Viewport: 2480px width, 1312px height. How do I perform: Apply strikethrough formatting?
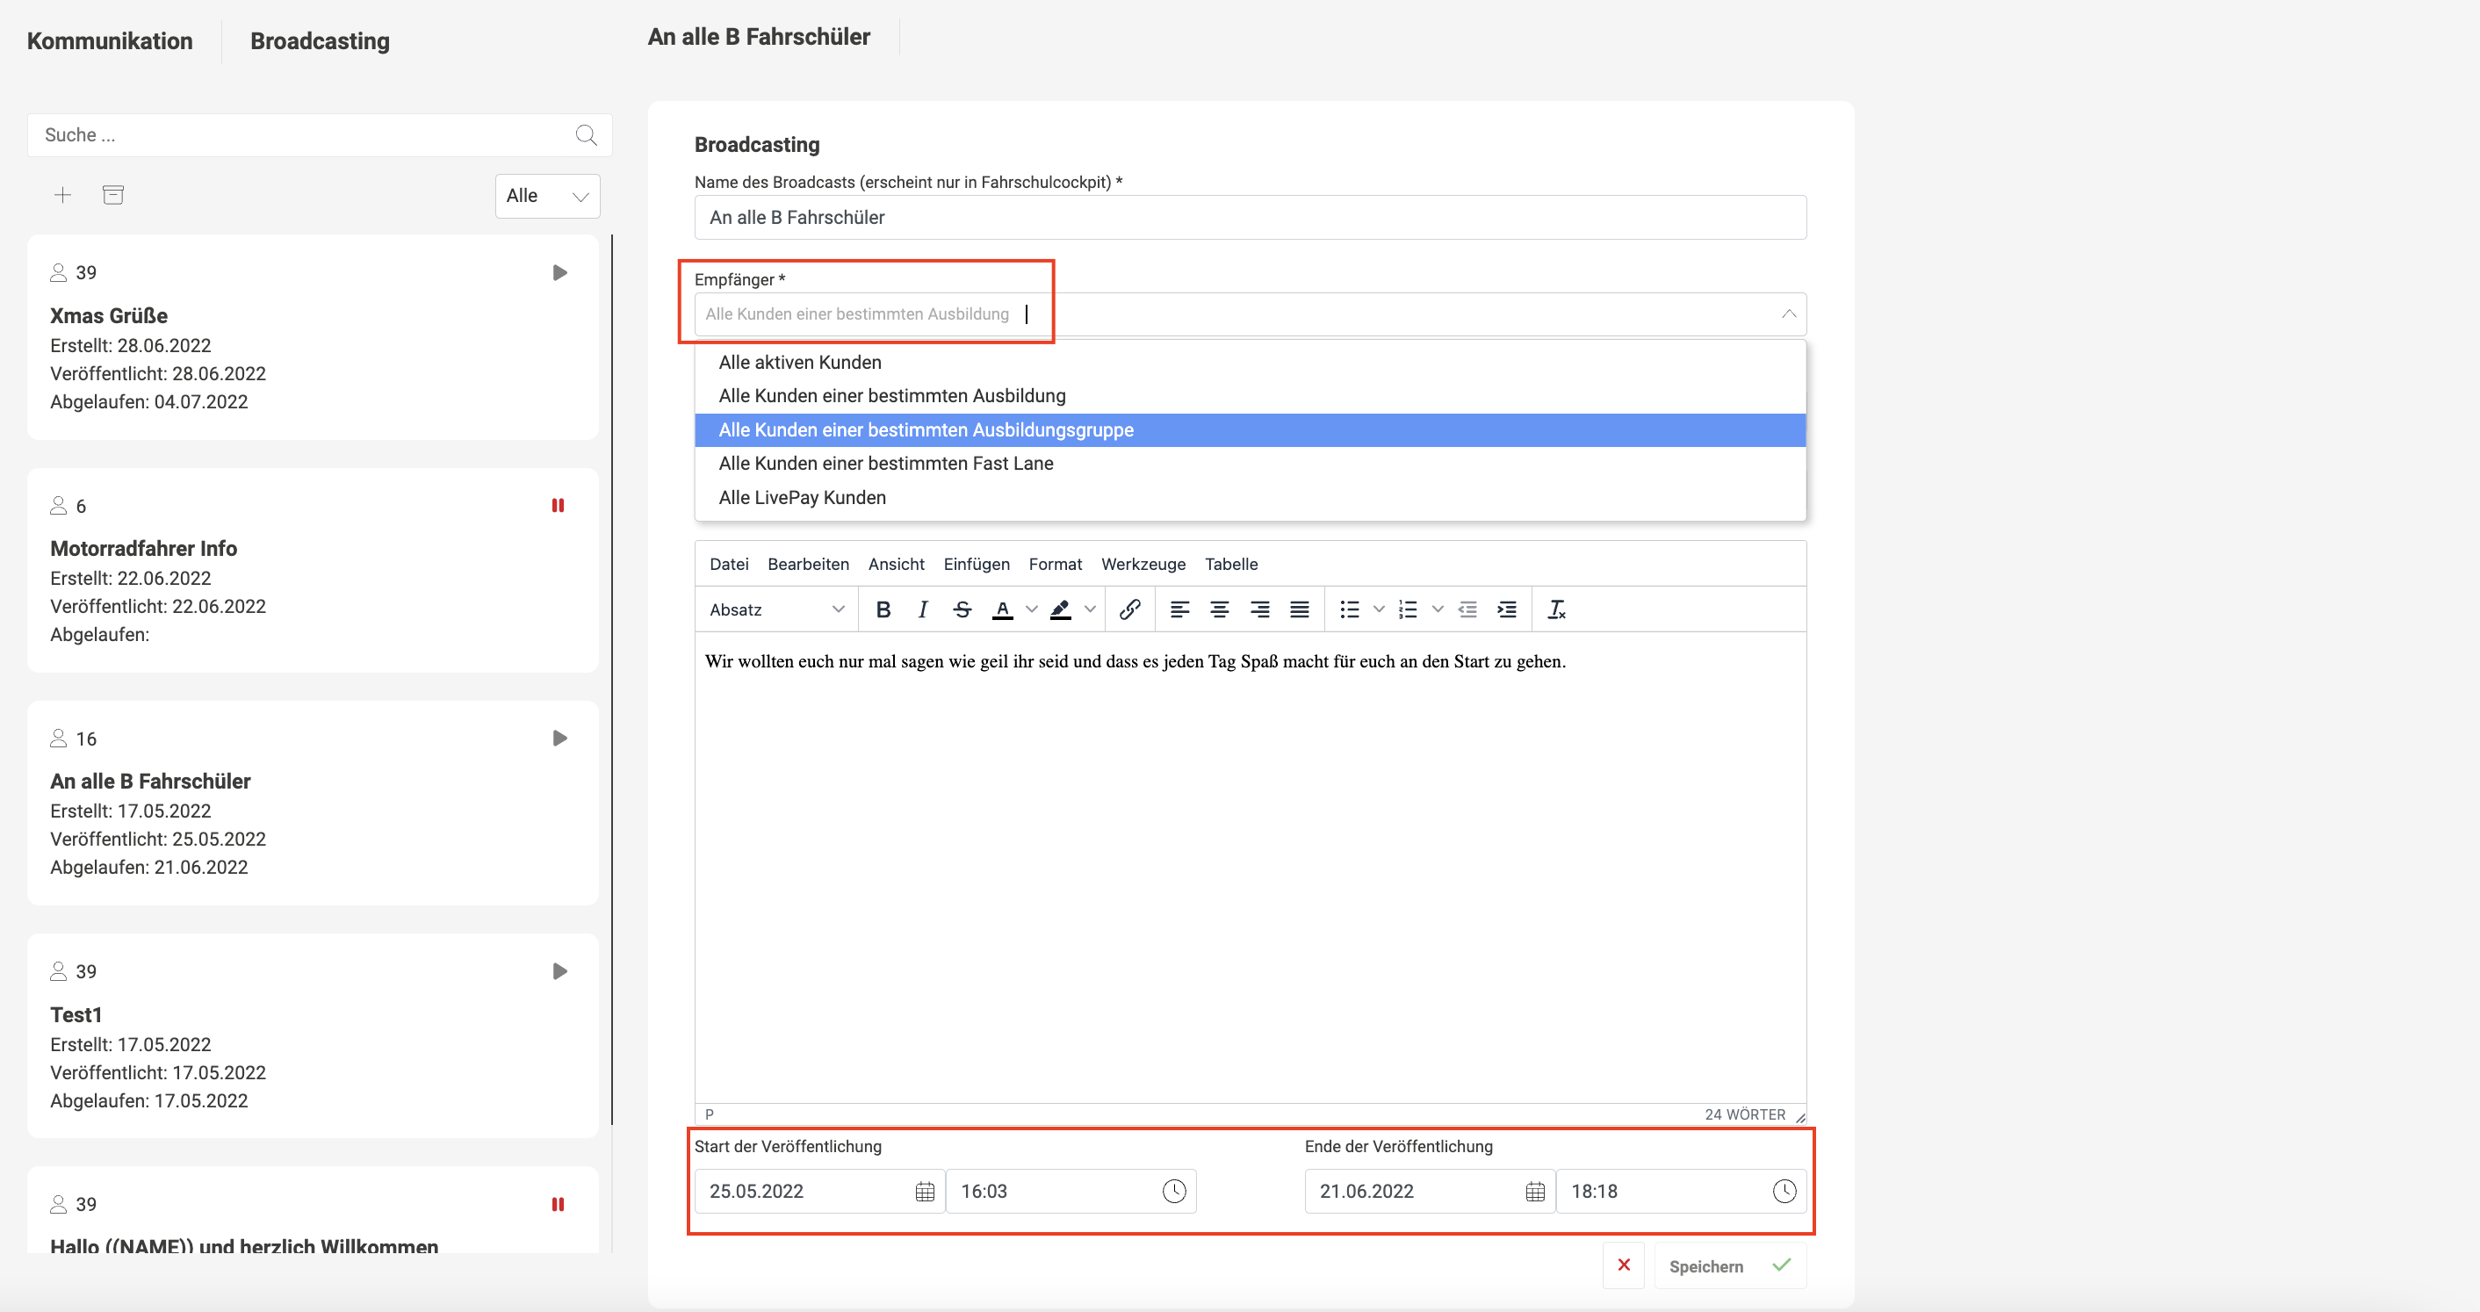pos(962,609)
